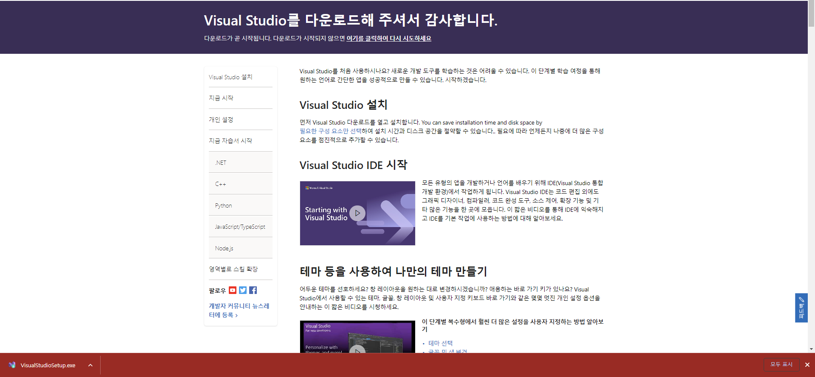The width and height of the screenshot is (815, 377).
Task: Click the VisualStudioSetup.exe download filename
Action: (48, 365)
